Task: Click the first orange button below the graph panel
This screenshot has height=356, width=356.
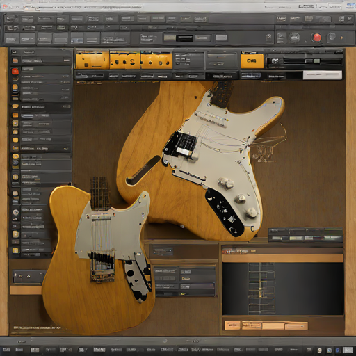Action: 232,325
